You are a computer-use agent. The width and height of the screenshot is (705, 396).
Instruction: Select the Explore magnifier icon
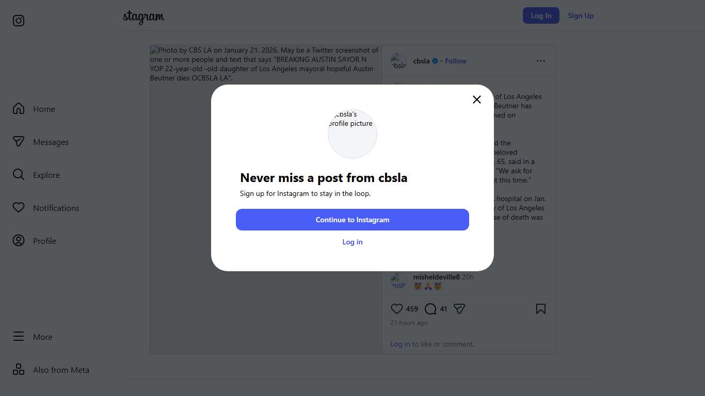click(x=19, y=175)
